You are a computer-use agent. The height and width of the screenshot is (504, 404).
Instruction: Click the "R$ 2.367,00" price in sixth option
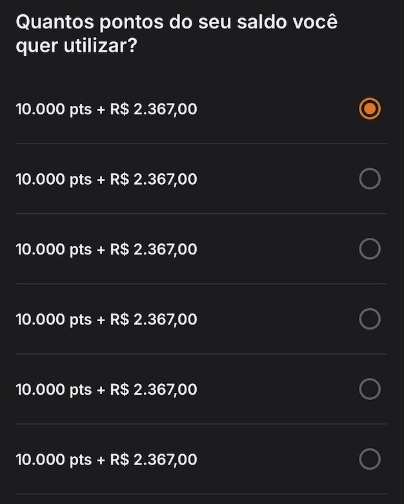click(x=154, y=459)
